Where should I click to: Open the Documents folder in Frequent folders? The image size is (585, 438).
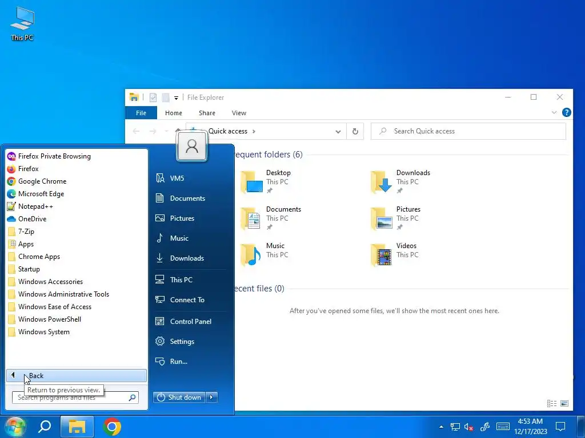[271, 218]
